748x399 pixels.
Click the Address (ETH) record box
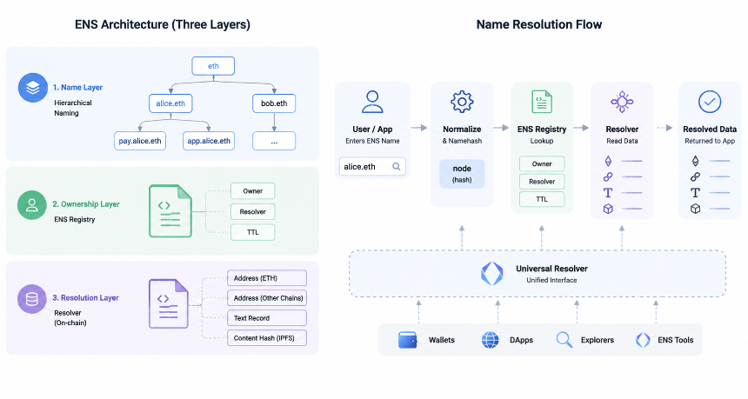[267, 278]
